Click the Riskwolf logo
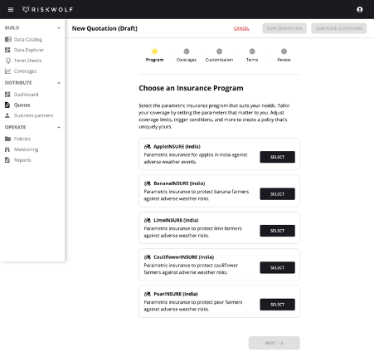This screenshot has height=352, width=374. pos(47,10)
